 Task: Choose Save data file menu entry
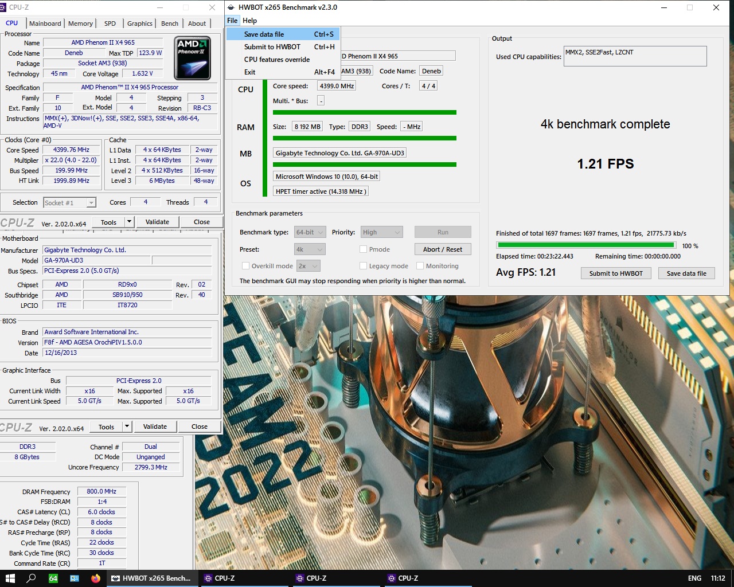coord(283,34)
